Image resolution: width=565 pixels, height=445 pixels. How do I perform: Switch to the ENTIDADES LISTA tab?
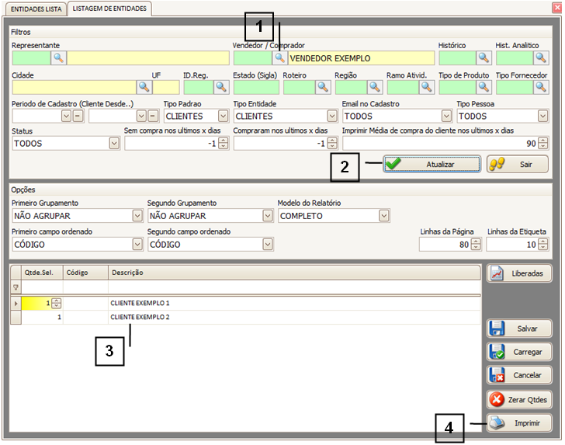click(34, 9)
